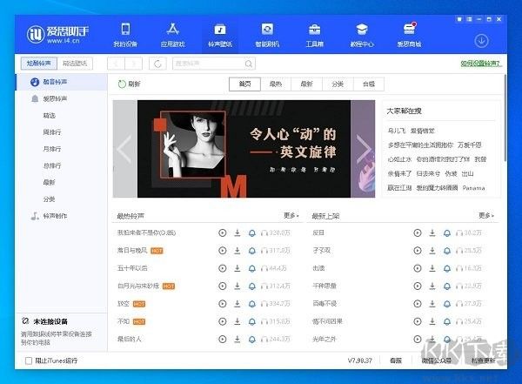Click the toolbar reload icon next to search
This screenshot has width=522, height=384.
click(157, 64)
